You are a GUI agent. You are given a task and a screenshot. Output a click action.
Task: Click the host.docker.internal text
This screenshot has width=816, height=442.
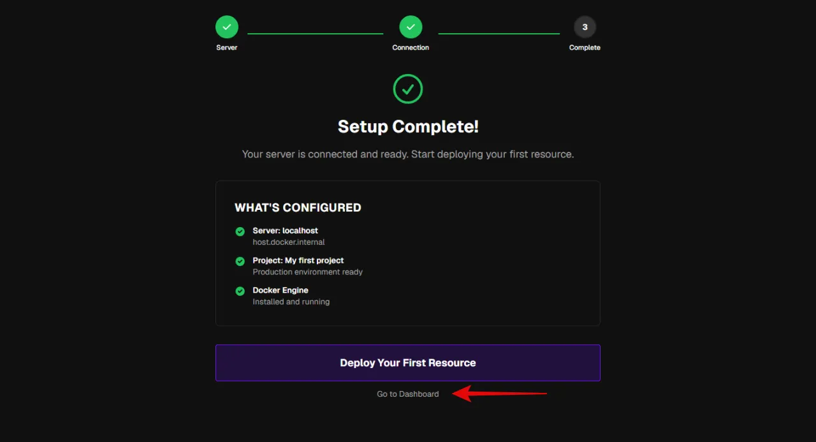click(289, 242)
